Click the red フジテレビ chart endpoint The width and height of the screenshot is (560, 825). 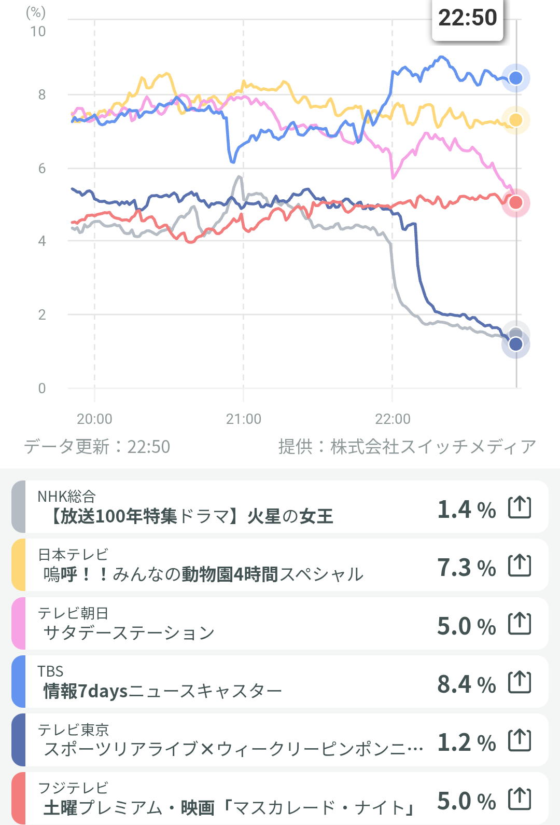[515, 202]
